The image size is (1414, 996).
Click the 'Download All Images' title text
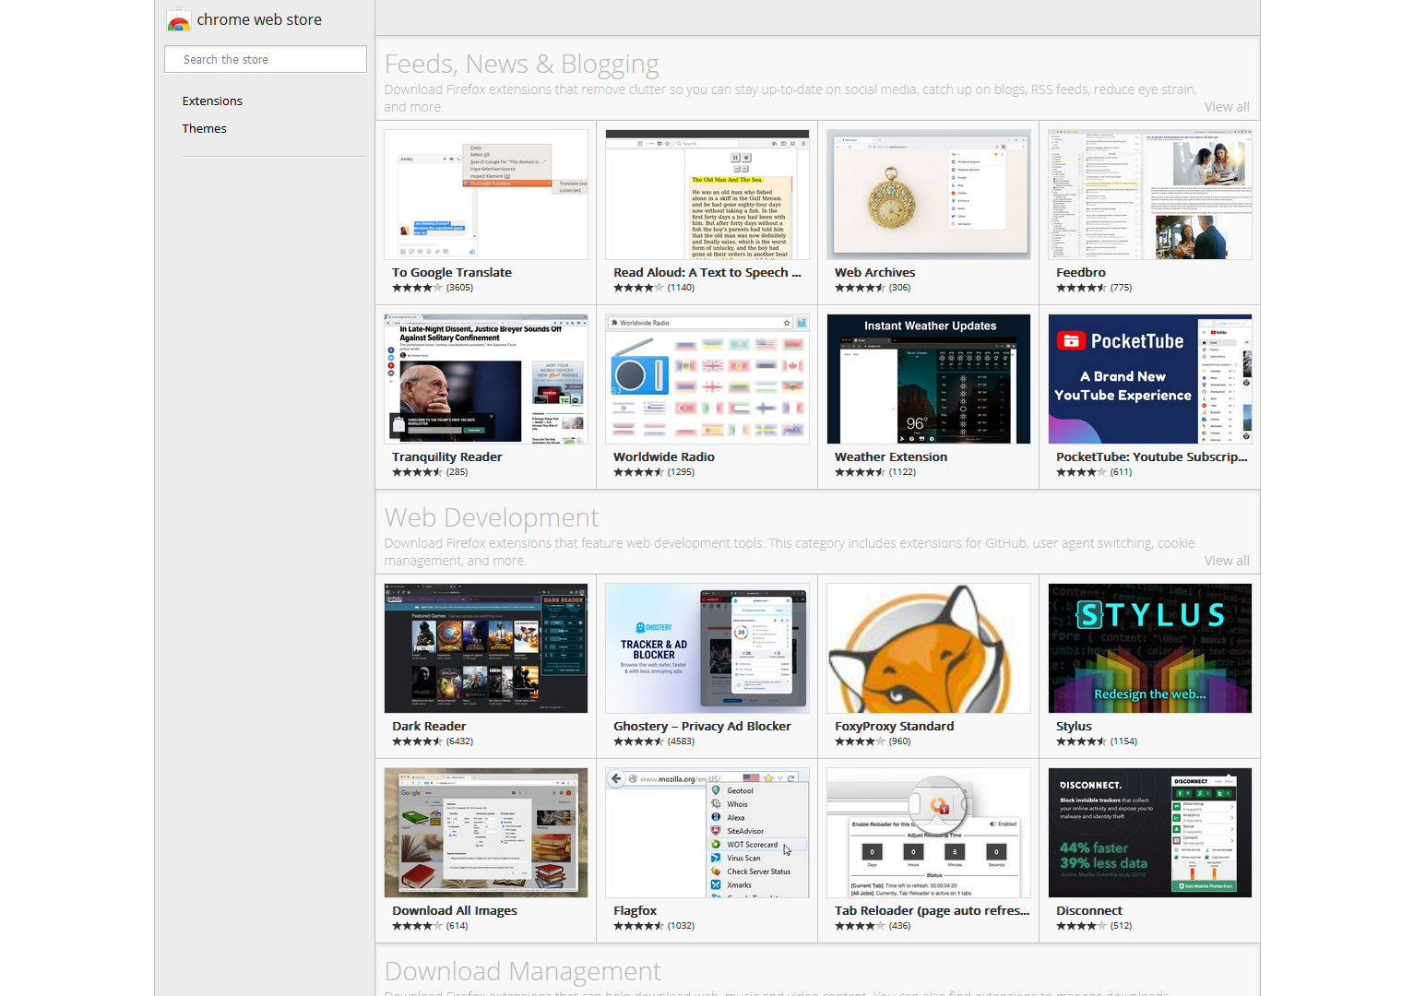(x=455, y=910)
